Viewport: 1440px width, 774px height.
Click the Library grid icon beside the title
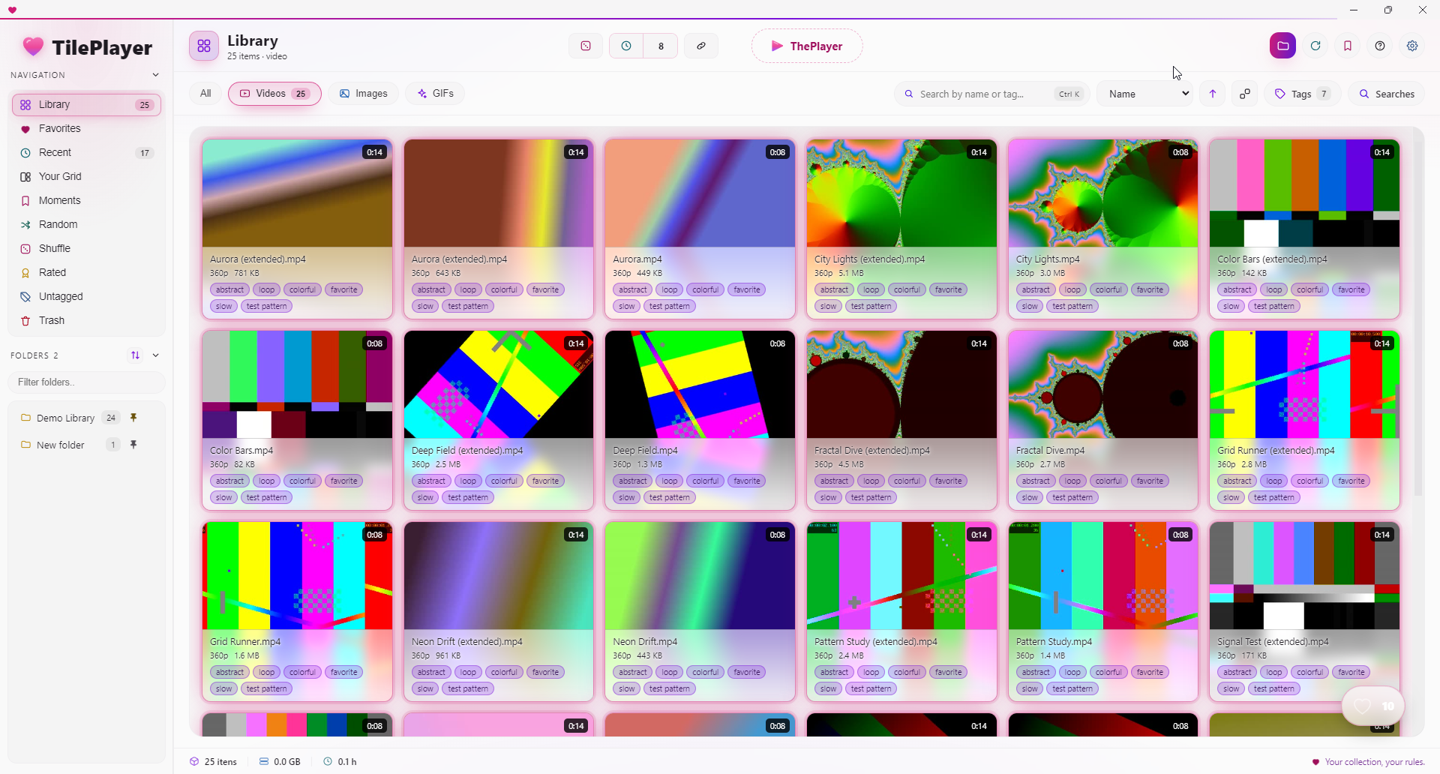coord(204,46)
